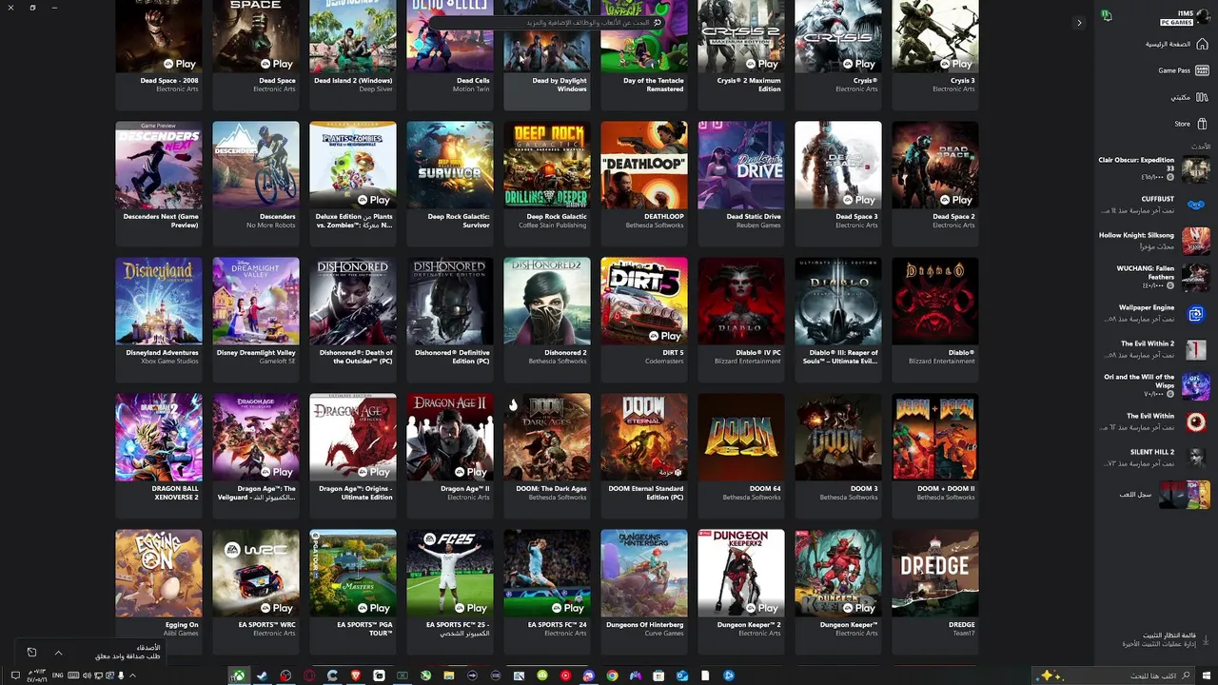Open the My Library sidebar icon
The width and height of the screenshot is (1218, 685).
click(1203, 97)
